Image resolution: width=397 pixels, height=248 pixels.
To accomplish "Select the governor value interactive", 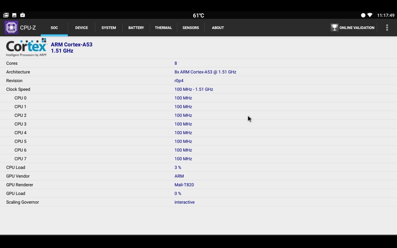I will (185, 202).
